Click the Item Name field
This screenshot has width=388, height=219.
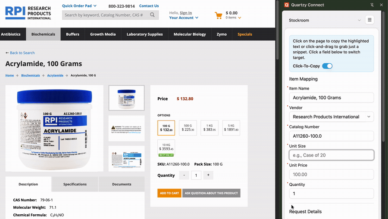tap(332, 98)
